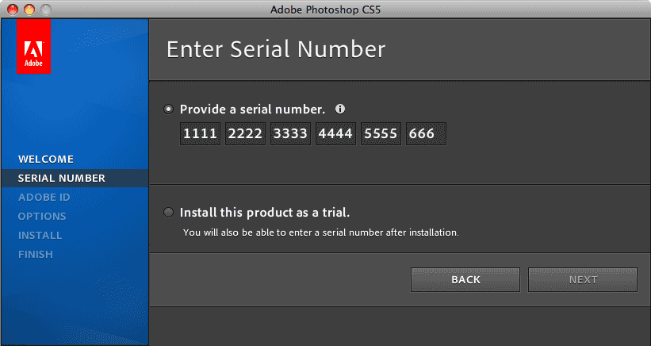Minimize the installer with the yellow window button

click(x=29, y=10)
